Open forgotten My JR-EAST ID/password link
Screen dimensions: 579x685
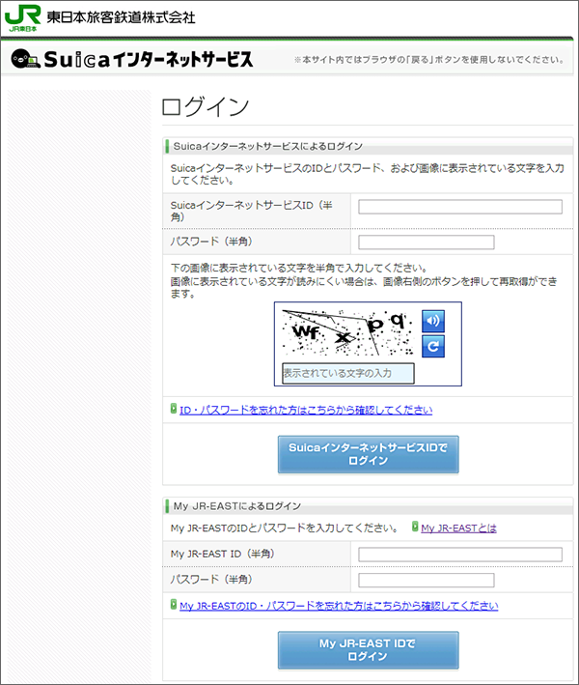pyautogui.click(x=339, y=606)
